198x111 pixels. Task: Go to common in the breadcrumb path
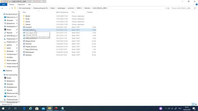71,8
